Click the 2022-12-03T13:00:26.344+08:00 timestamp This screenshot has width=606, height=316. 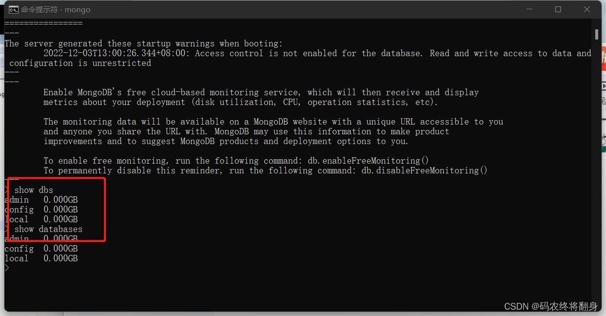115,53
